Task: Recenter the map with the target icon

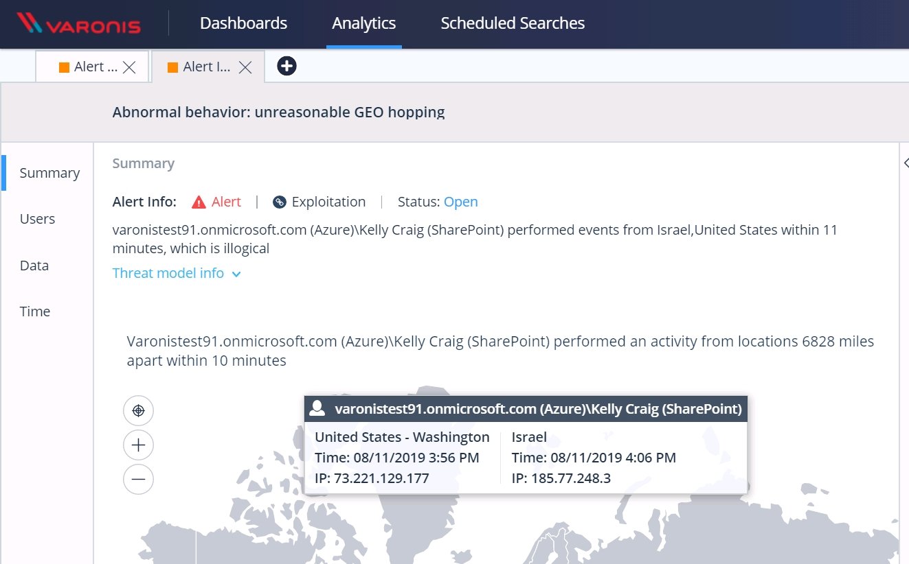Action: point(138,411)
